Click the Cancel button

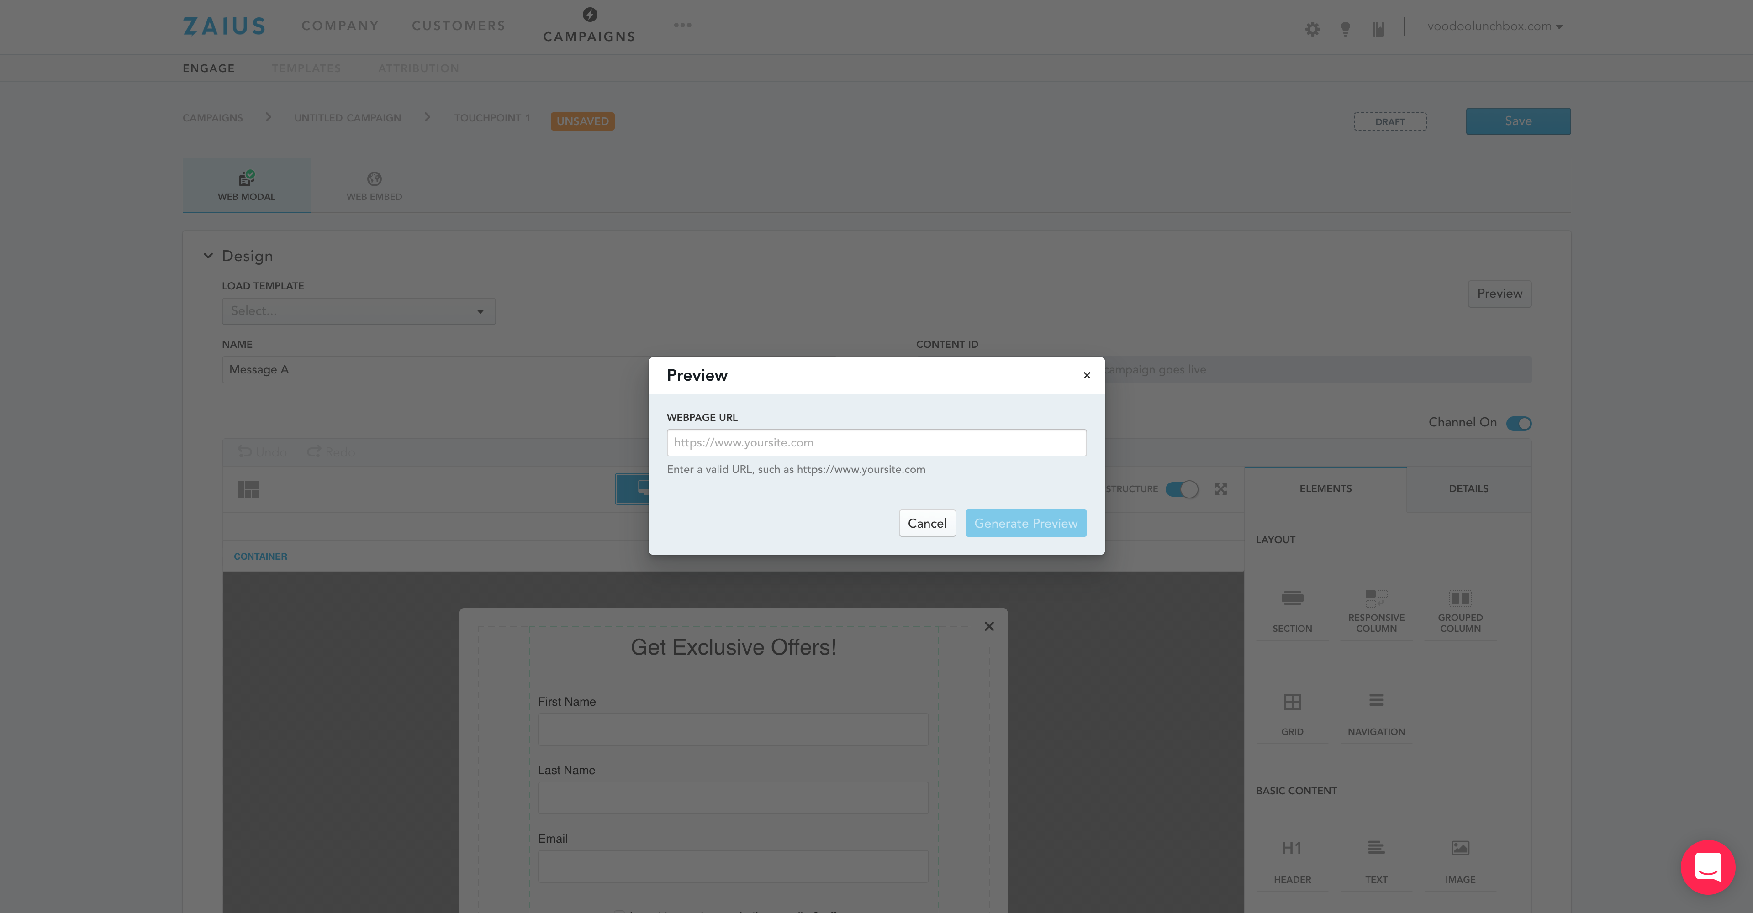(x=927, y=523)
